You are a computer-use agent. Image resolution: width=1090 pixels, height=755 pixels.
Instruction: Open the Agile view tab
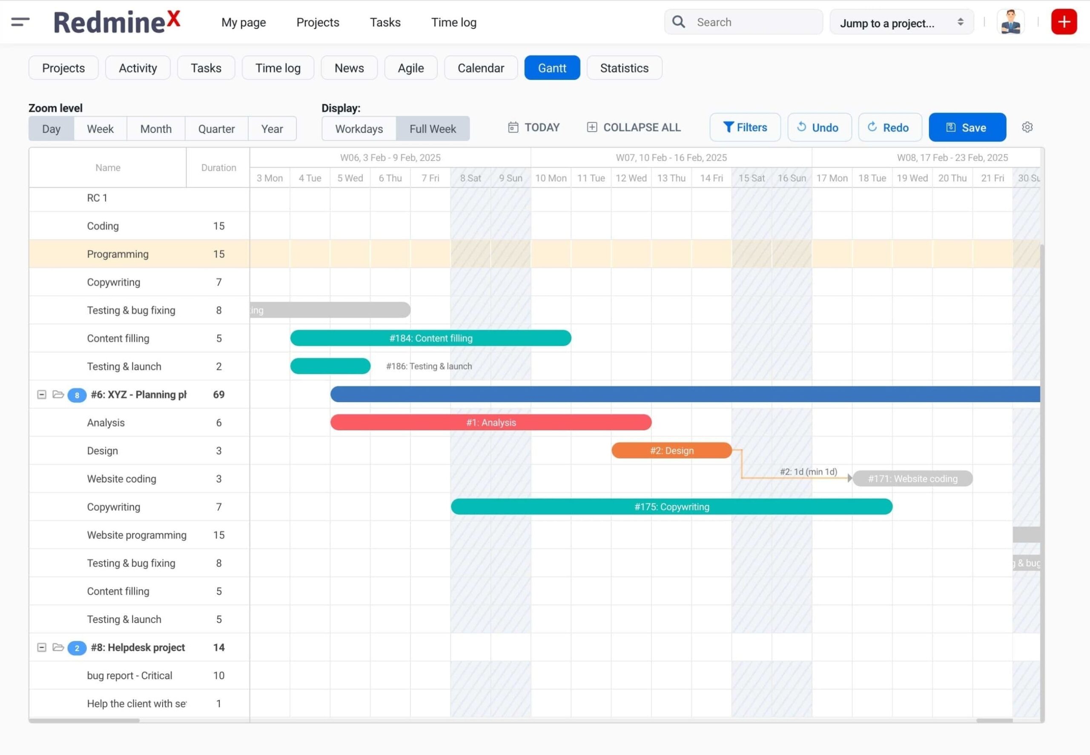pyautogui.click(x=410, y=68)
